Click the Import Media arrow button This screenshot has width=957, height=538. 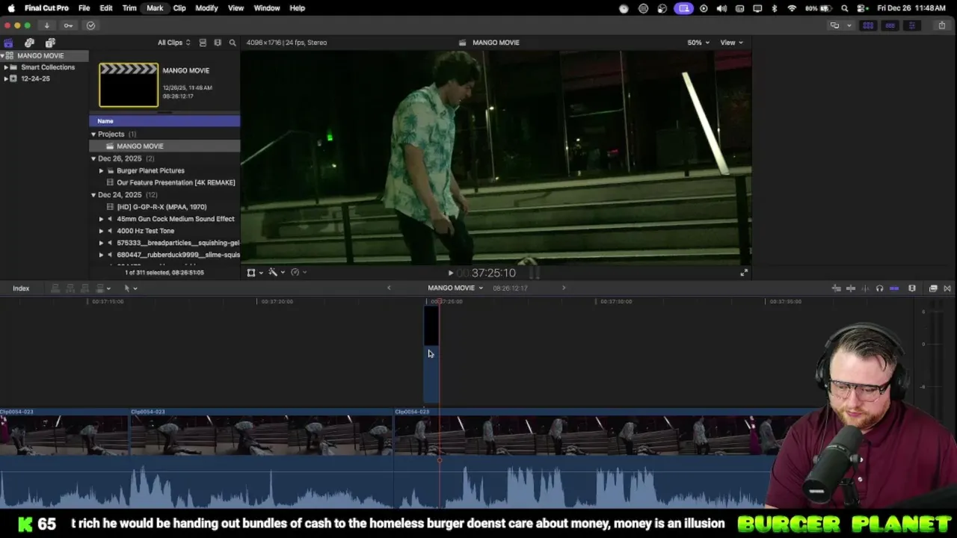pos(46,25)
